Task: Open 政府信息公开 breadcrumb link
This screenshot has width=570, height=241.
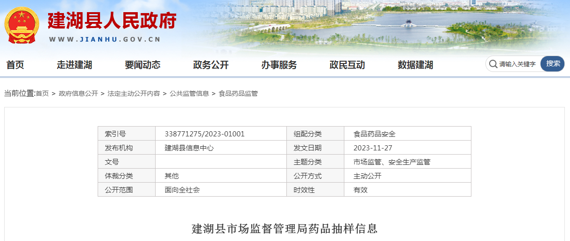Action: coord(78,93)
